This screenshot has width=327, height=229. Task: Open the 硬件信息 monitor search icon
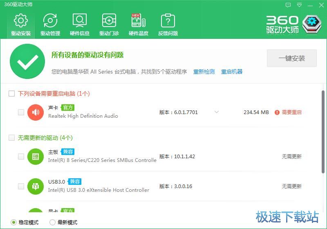[80, 20]
